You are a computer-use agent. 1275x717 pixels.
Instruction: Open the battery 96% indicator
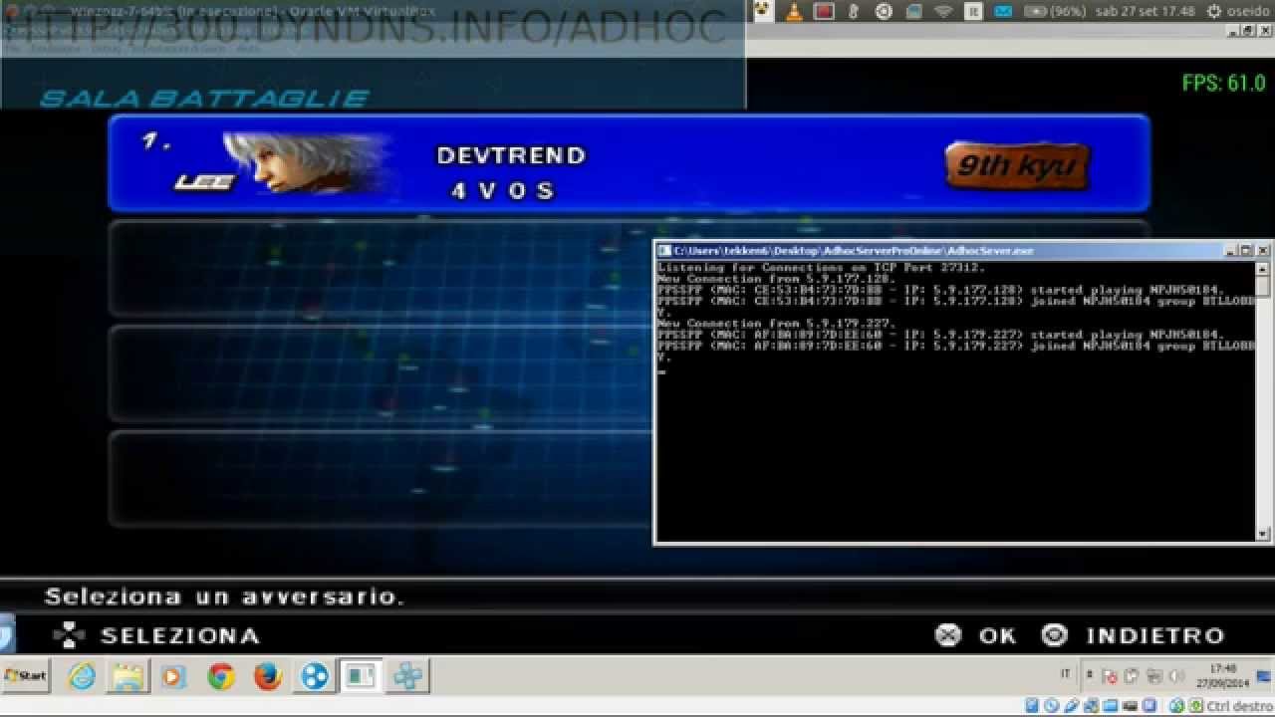pos(1055,11)
